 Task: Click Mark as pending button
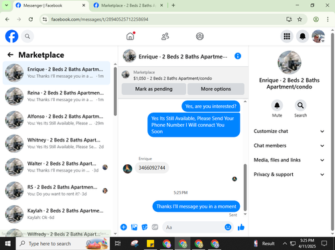[153, 89]
